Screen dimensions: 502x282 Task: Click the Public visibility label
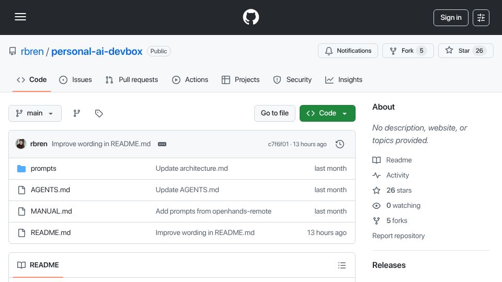(159, 51)
